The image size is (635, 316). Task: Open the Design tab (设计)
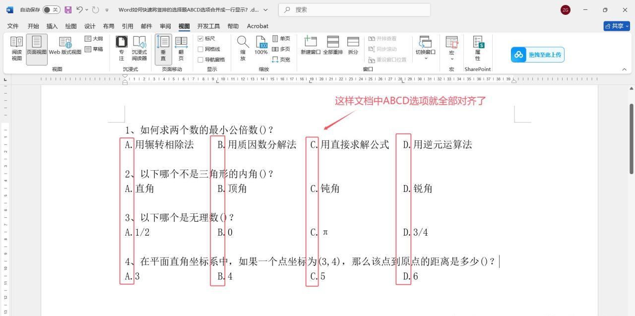[x=90, y=26]
